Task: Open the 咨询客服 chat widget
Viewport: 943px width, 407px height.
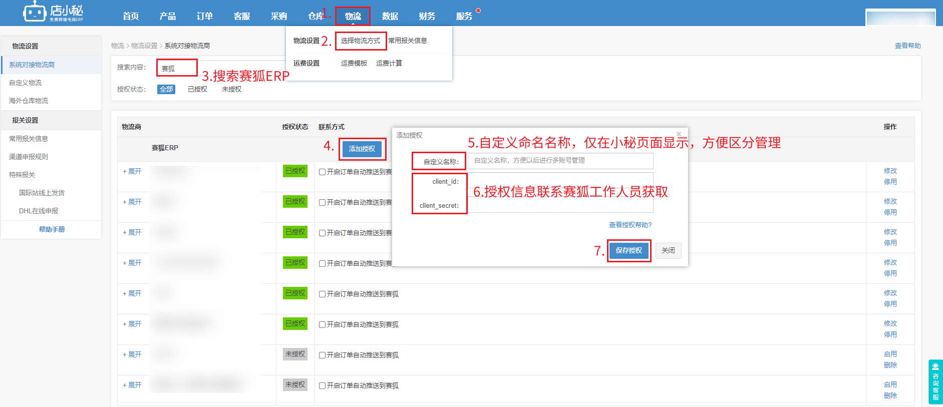Action: (x=935, y=381)
